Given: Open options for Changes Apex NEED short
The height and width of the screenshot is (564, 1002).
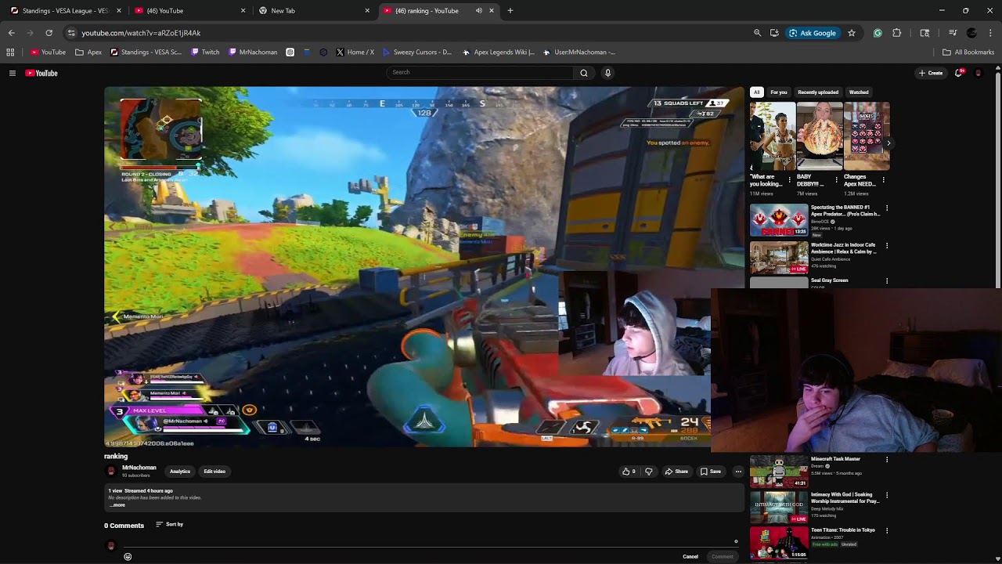Looking at the screenshot, I should (884, 180).
